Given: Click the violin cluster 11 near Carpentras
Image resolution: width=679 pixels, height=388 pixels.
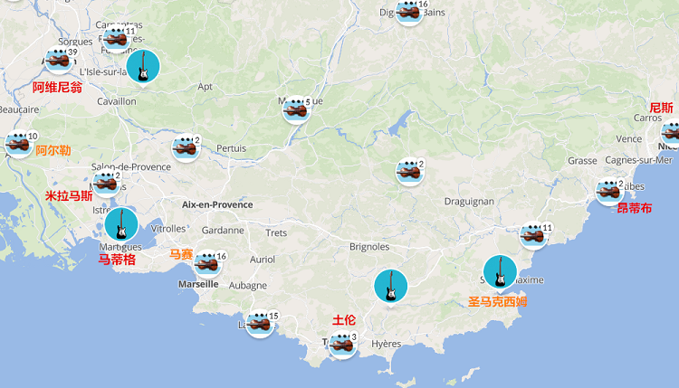Looking at the screenshot, I should (117, 39).
